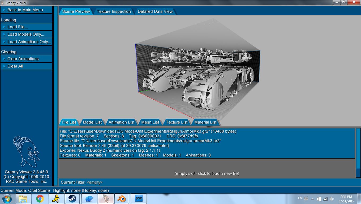This screenshot has width=361, height=204.
Task: Open the Texture List tab
Action: tap(177, 122)
